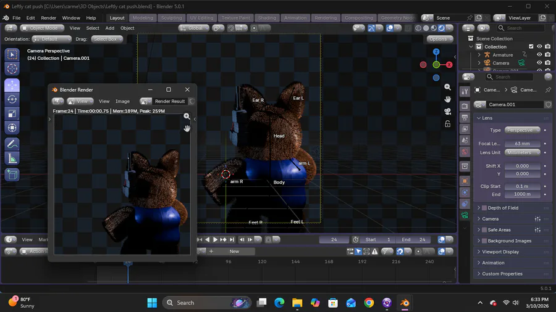Toggle the Collection exclude checkbox
Screen dimensions: 556x312
coord(531,47)
